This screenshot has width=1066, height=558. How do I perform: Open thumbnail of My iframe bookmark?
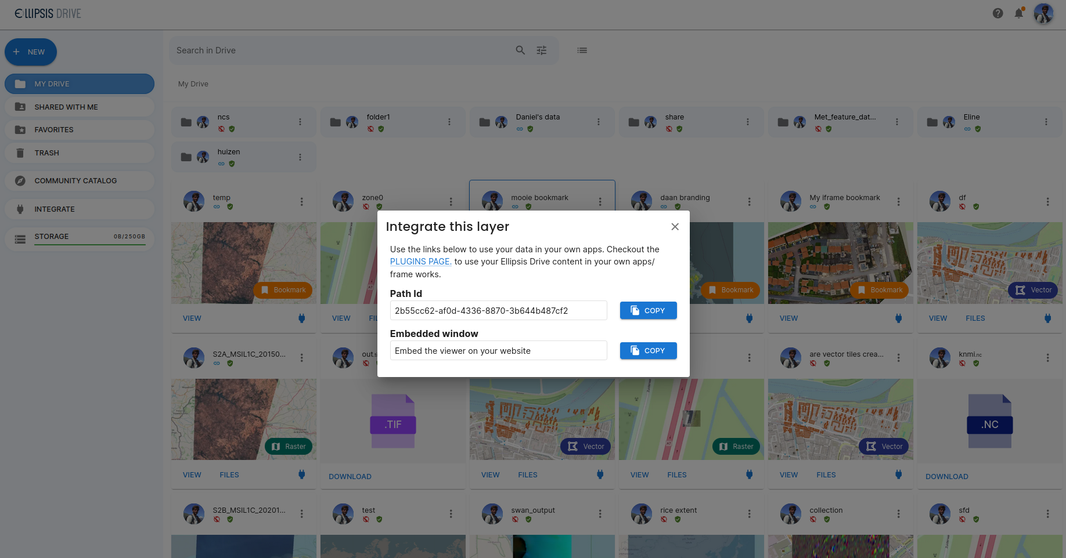(x=840, y=263)
